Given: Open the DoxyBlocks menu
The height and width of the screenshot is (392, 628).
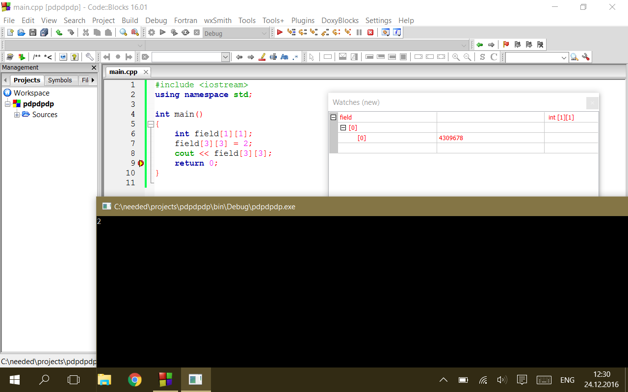Looking at the screenshot, I should point(340,21).
